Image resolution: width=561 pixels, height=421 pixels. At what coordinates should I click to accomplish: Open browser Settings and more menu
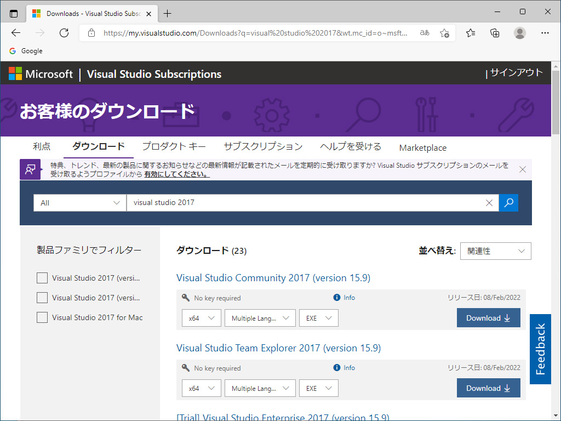[x=545, y=33]
